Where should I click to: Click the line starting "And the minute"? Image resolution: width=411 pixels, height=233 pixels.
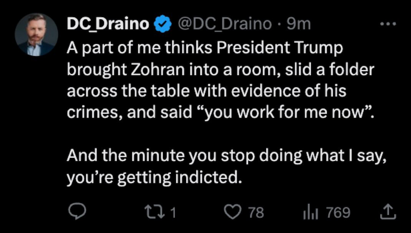[226, 156]
